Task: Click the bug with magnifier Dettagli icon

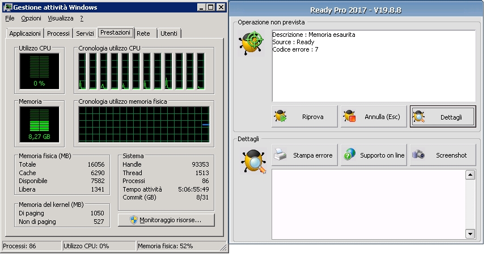Action: point(253,162)
